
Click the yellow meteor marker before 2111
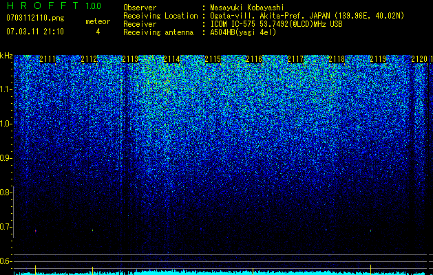[35, 269]
